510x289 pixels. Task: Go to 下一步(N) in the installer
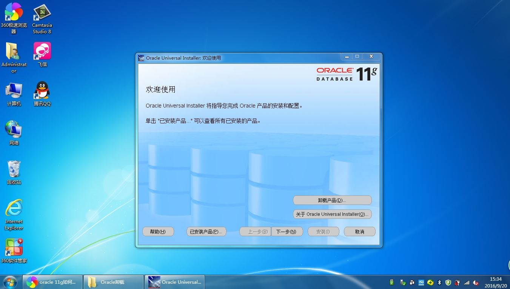(x=287, y=232)
